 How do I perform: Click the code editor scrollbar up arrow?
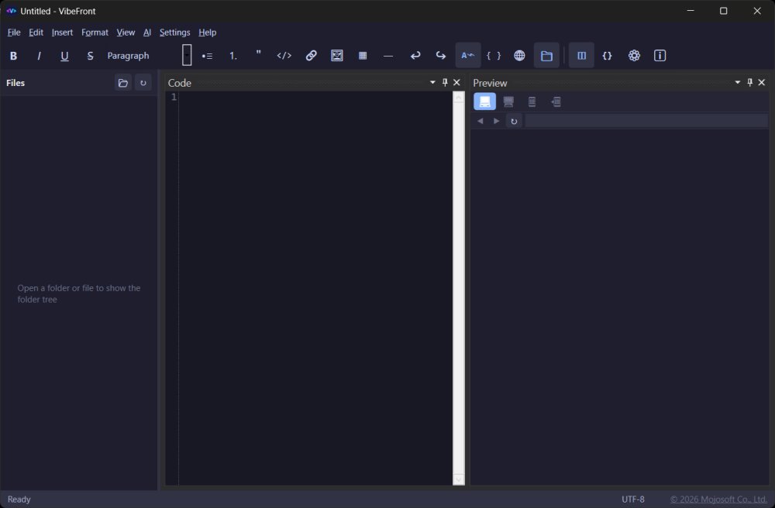[459, 98]
